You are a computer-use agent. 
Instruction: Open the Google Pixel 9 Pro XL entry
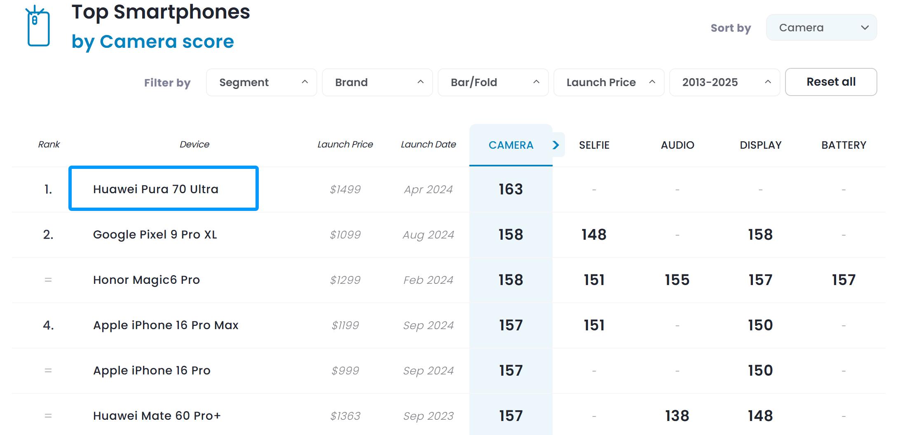tap(155, 234)
